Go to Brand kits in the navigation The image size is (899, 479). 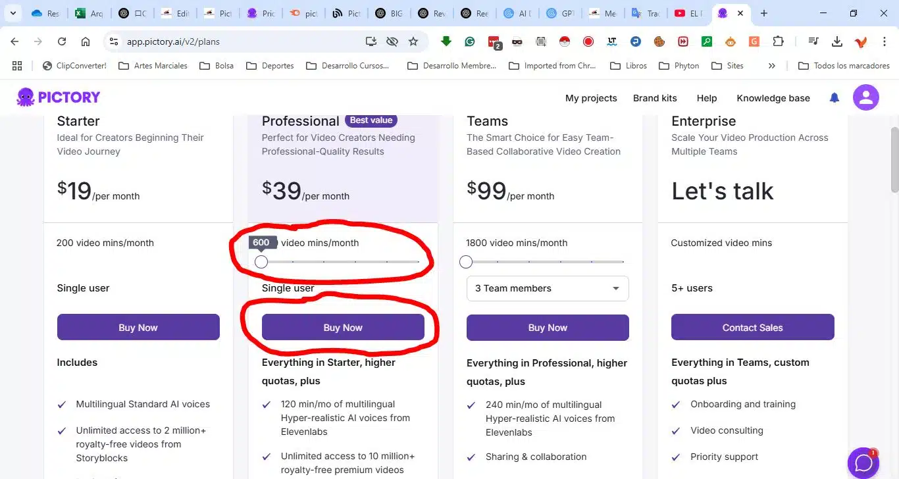(x=655, y=98)
